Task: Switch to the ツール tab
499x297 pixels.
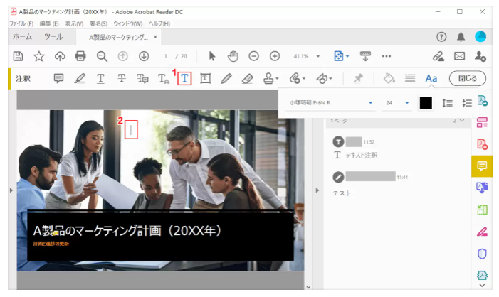Action: 53,36
